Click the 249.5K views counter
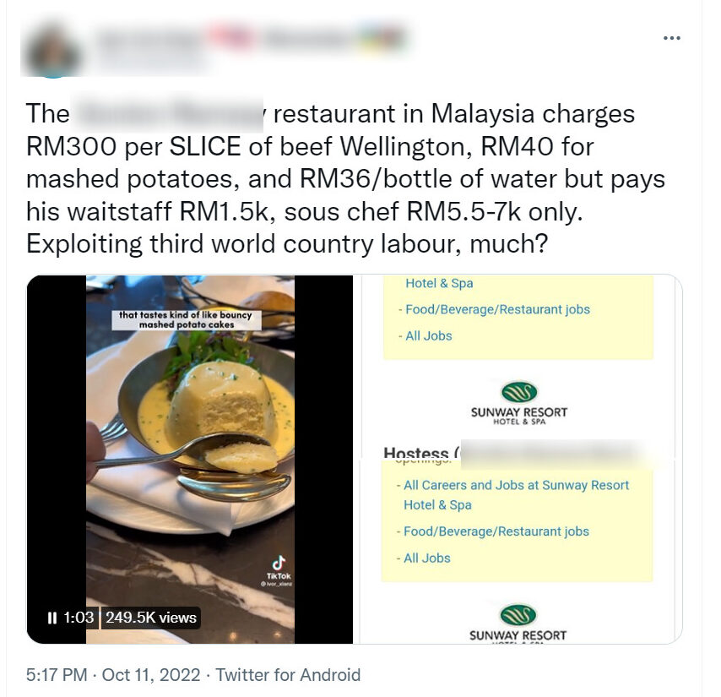 click(x=151, y=618)
